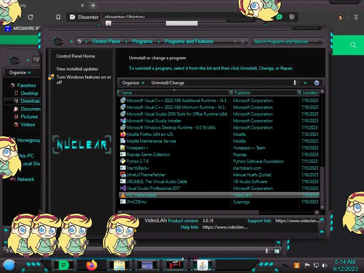Select Homegroup in Explorer sidebar

(x=28, y=140)
